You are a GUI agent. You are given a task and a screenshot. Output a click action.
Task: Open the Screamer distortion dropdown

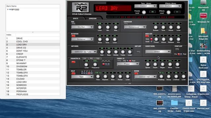tap(82, 39)
